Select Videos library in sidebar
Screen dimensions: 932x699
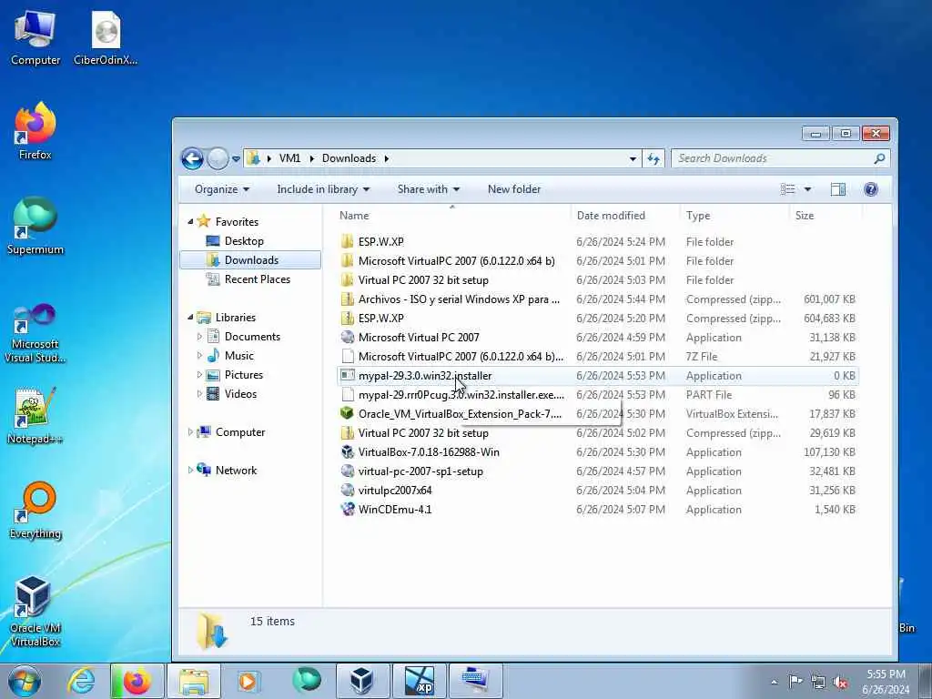(240, 393)
